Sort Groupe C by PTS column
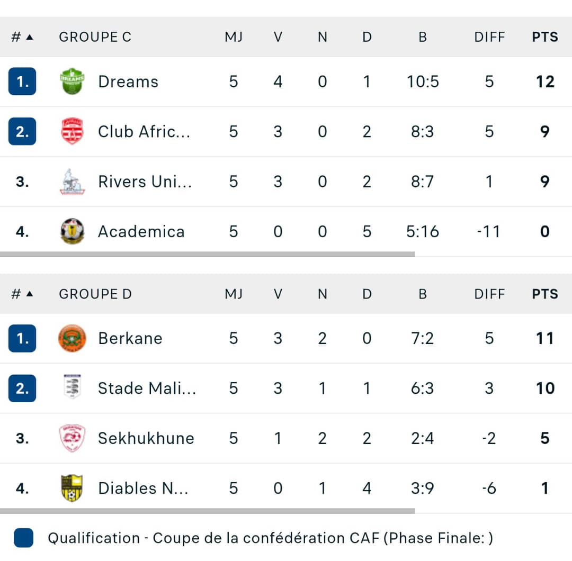This screenshot has height=561, width=572. click(x=545, y=37)
